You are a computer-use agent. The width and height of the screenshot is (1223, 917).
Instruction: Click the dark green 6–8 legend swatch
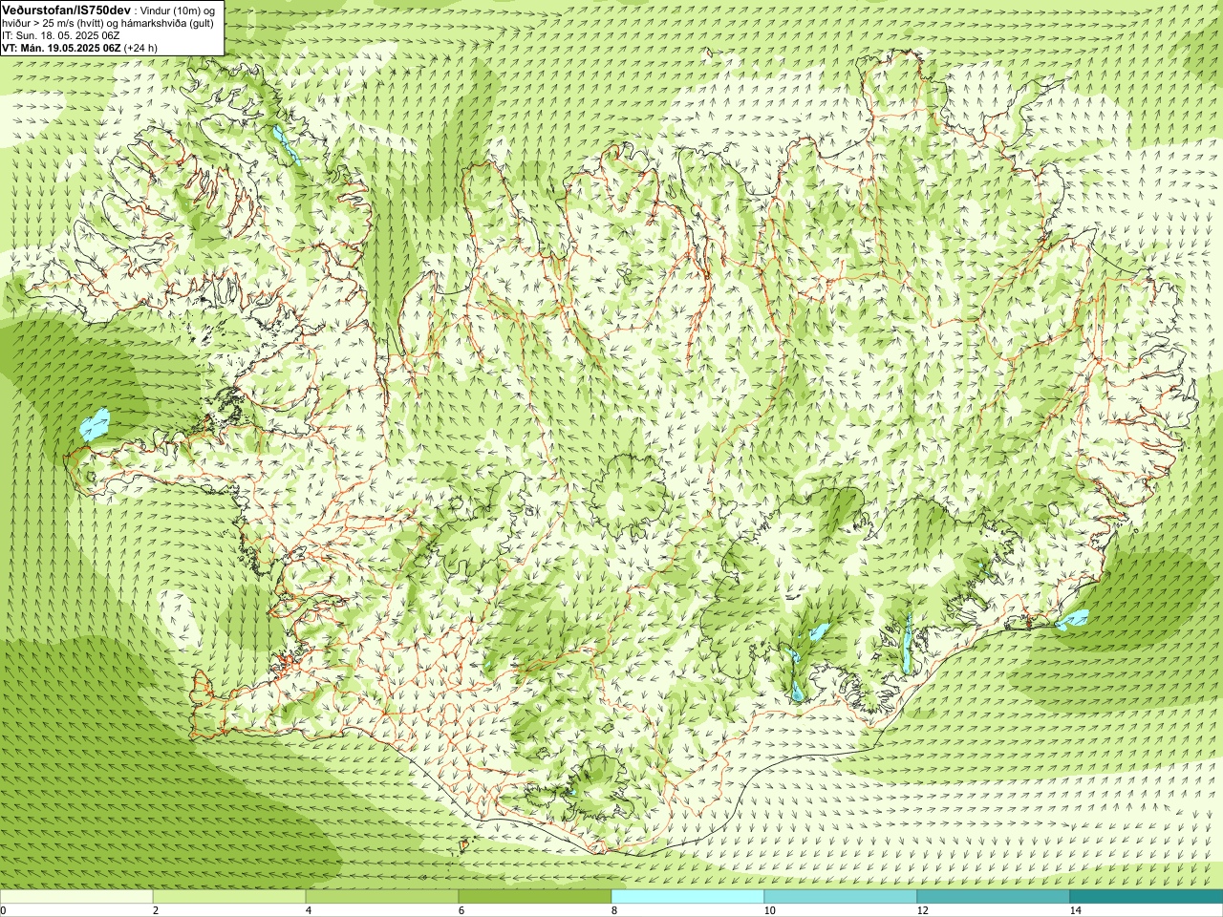pos(535,897)
